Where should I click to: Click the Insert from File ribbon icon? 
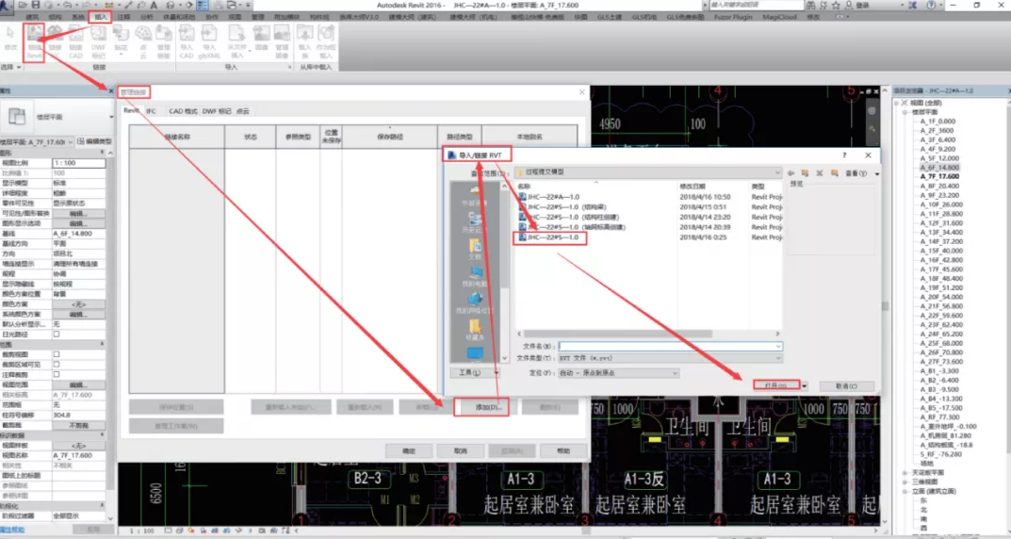[236, 40]
